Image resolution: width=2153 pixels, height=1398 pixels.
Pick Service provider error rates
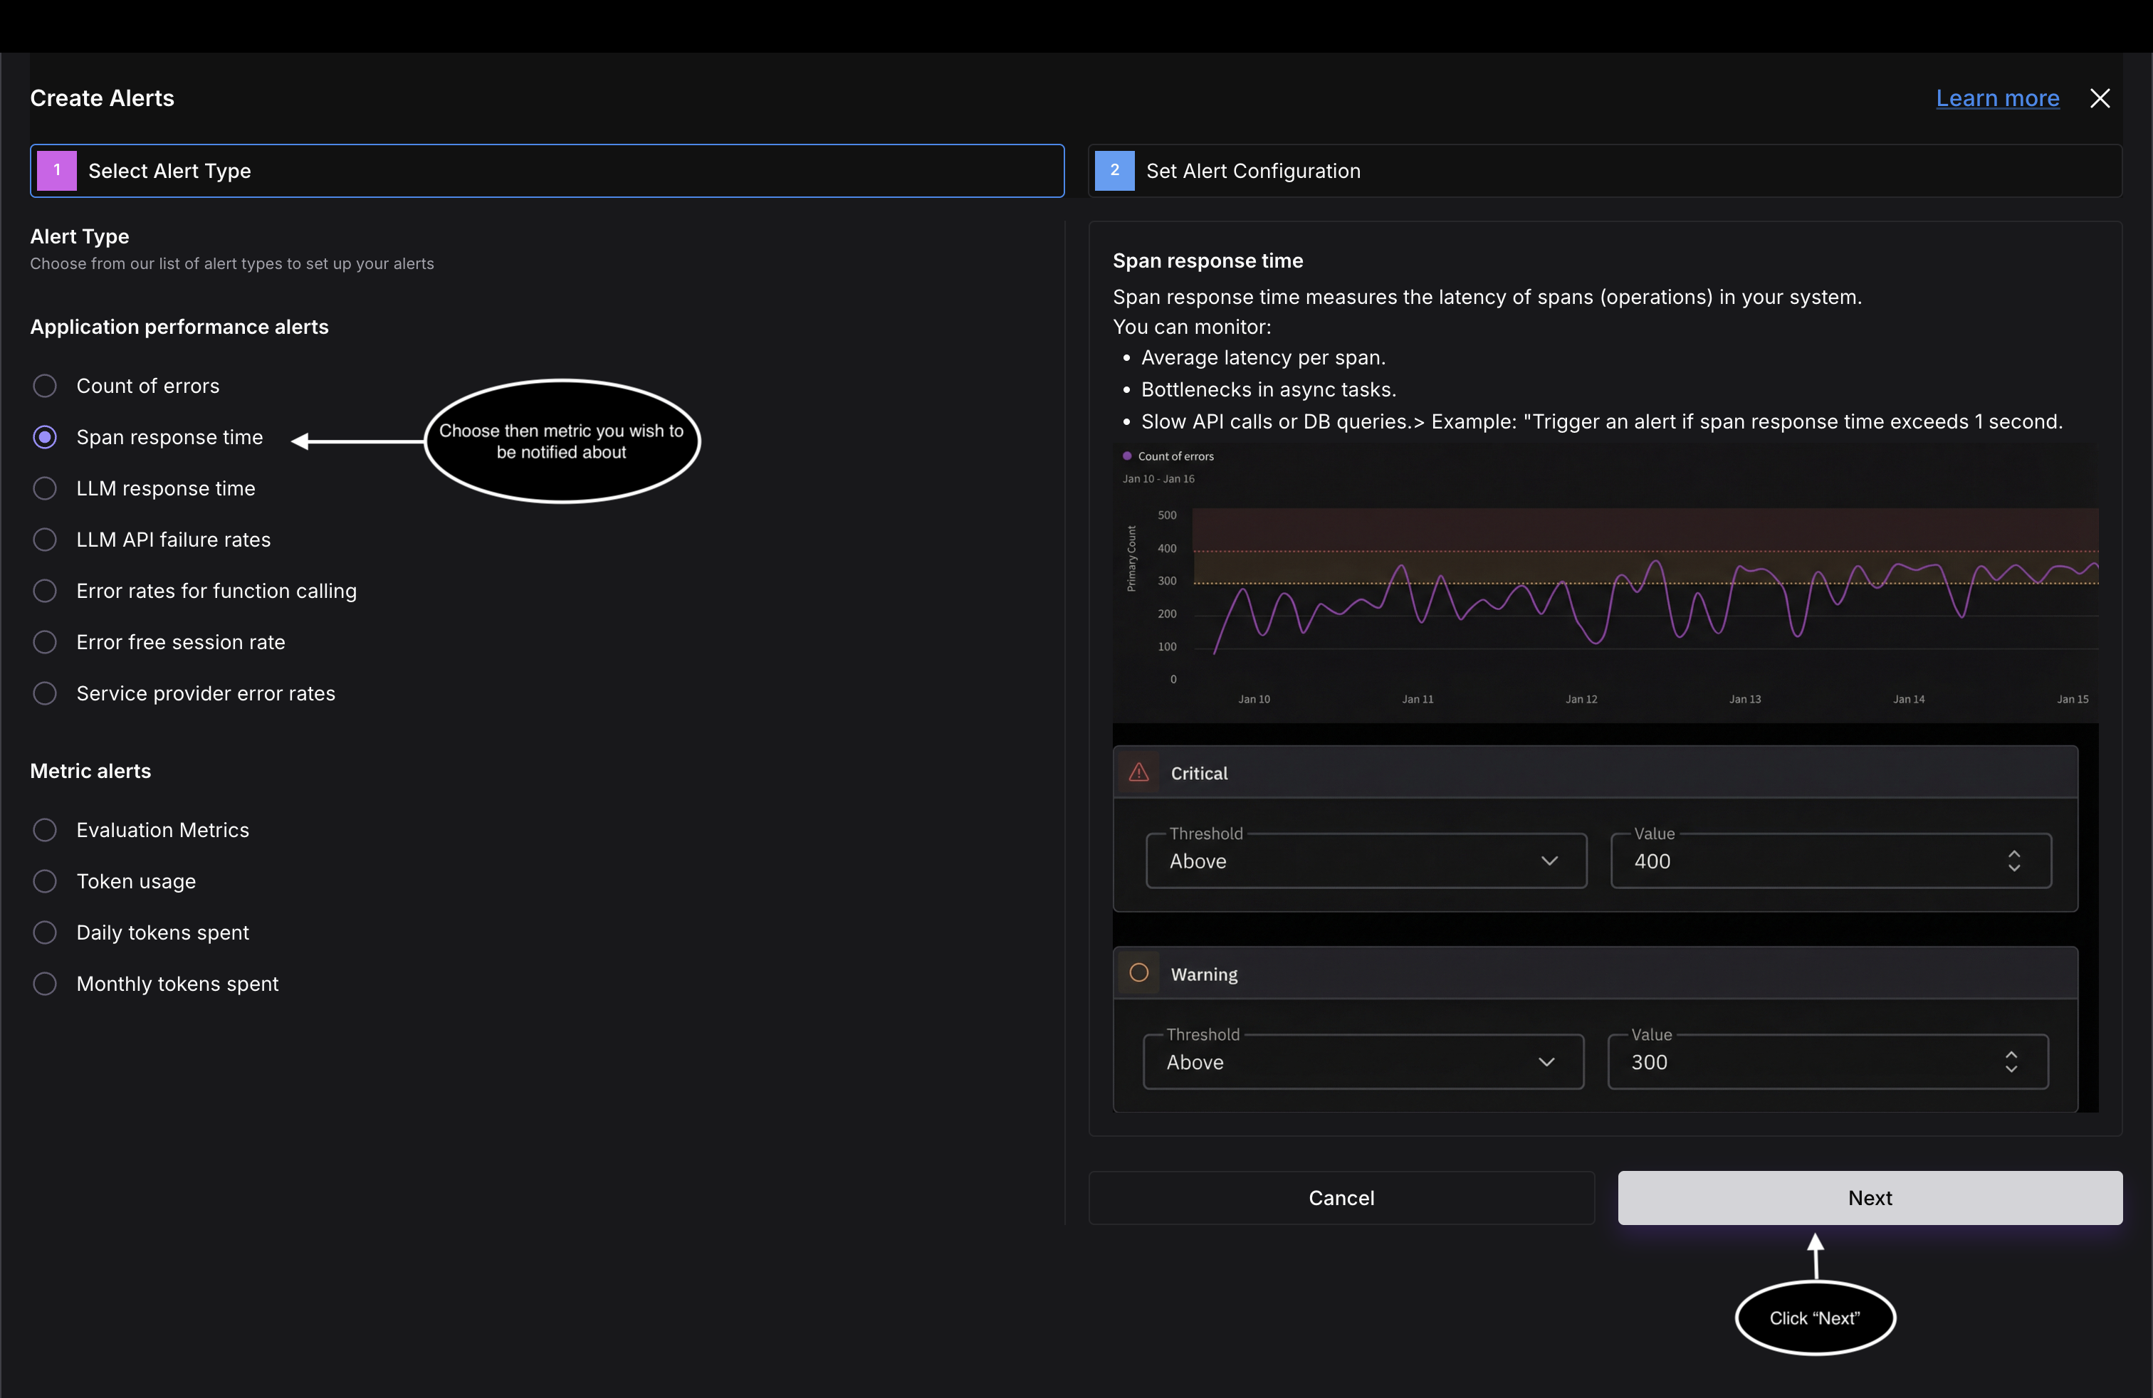point(44,693)
